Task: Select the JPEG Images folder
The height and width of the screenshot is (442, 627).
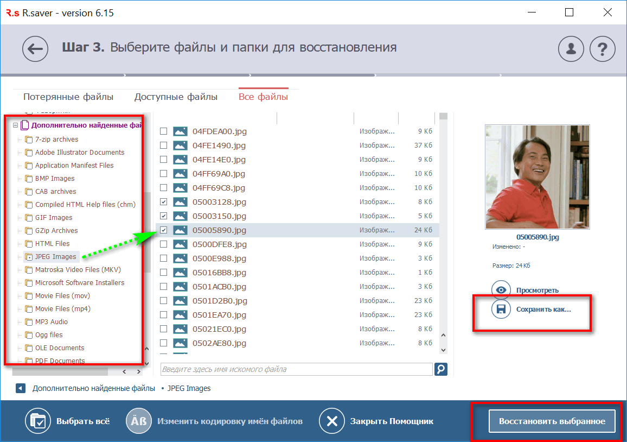Action: (x=55, y=257)
